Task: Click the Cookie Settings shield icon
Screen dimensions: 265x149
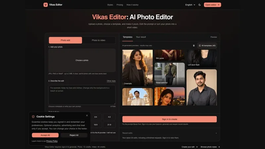Action: click(x=33, y=117)
